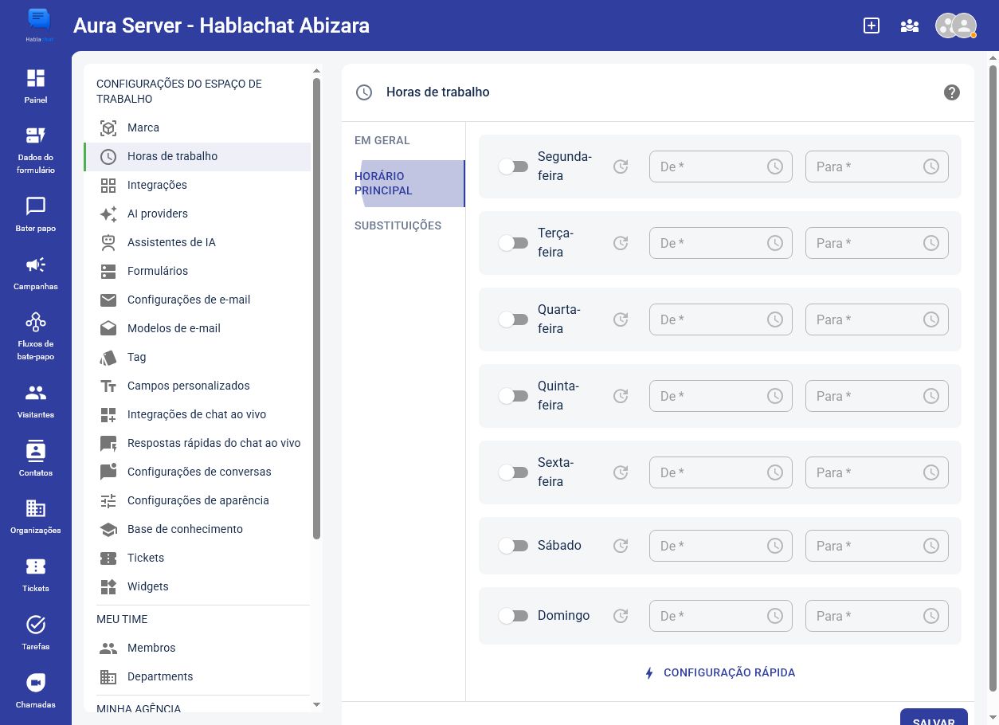Image resolution: width=999 pixels, height=725 pixels.
Task: Open the Tickets icon in left rail
Action: coord(36,566)
